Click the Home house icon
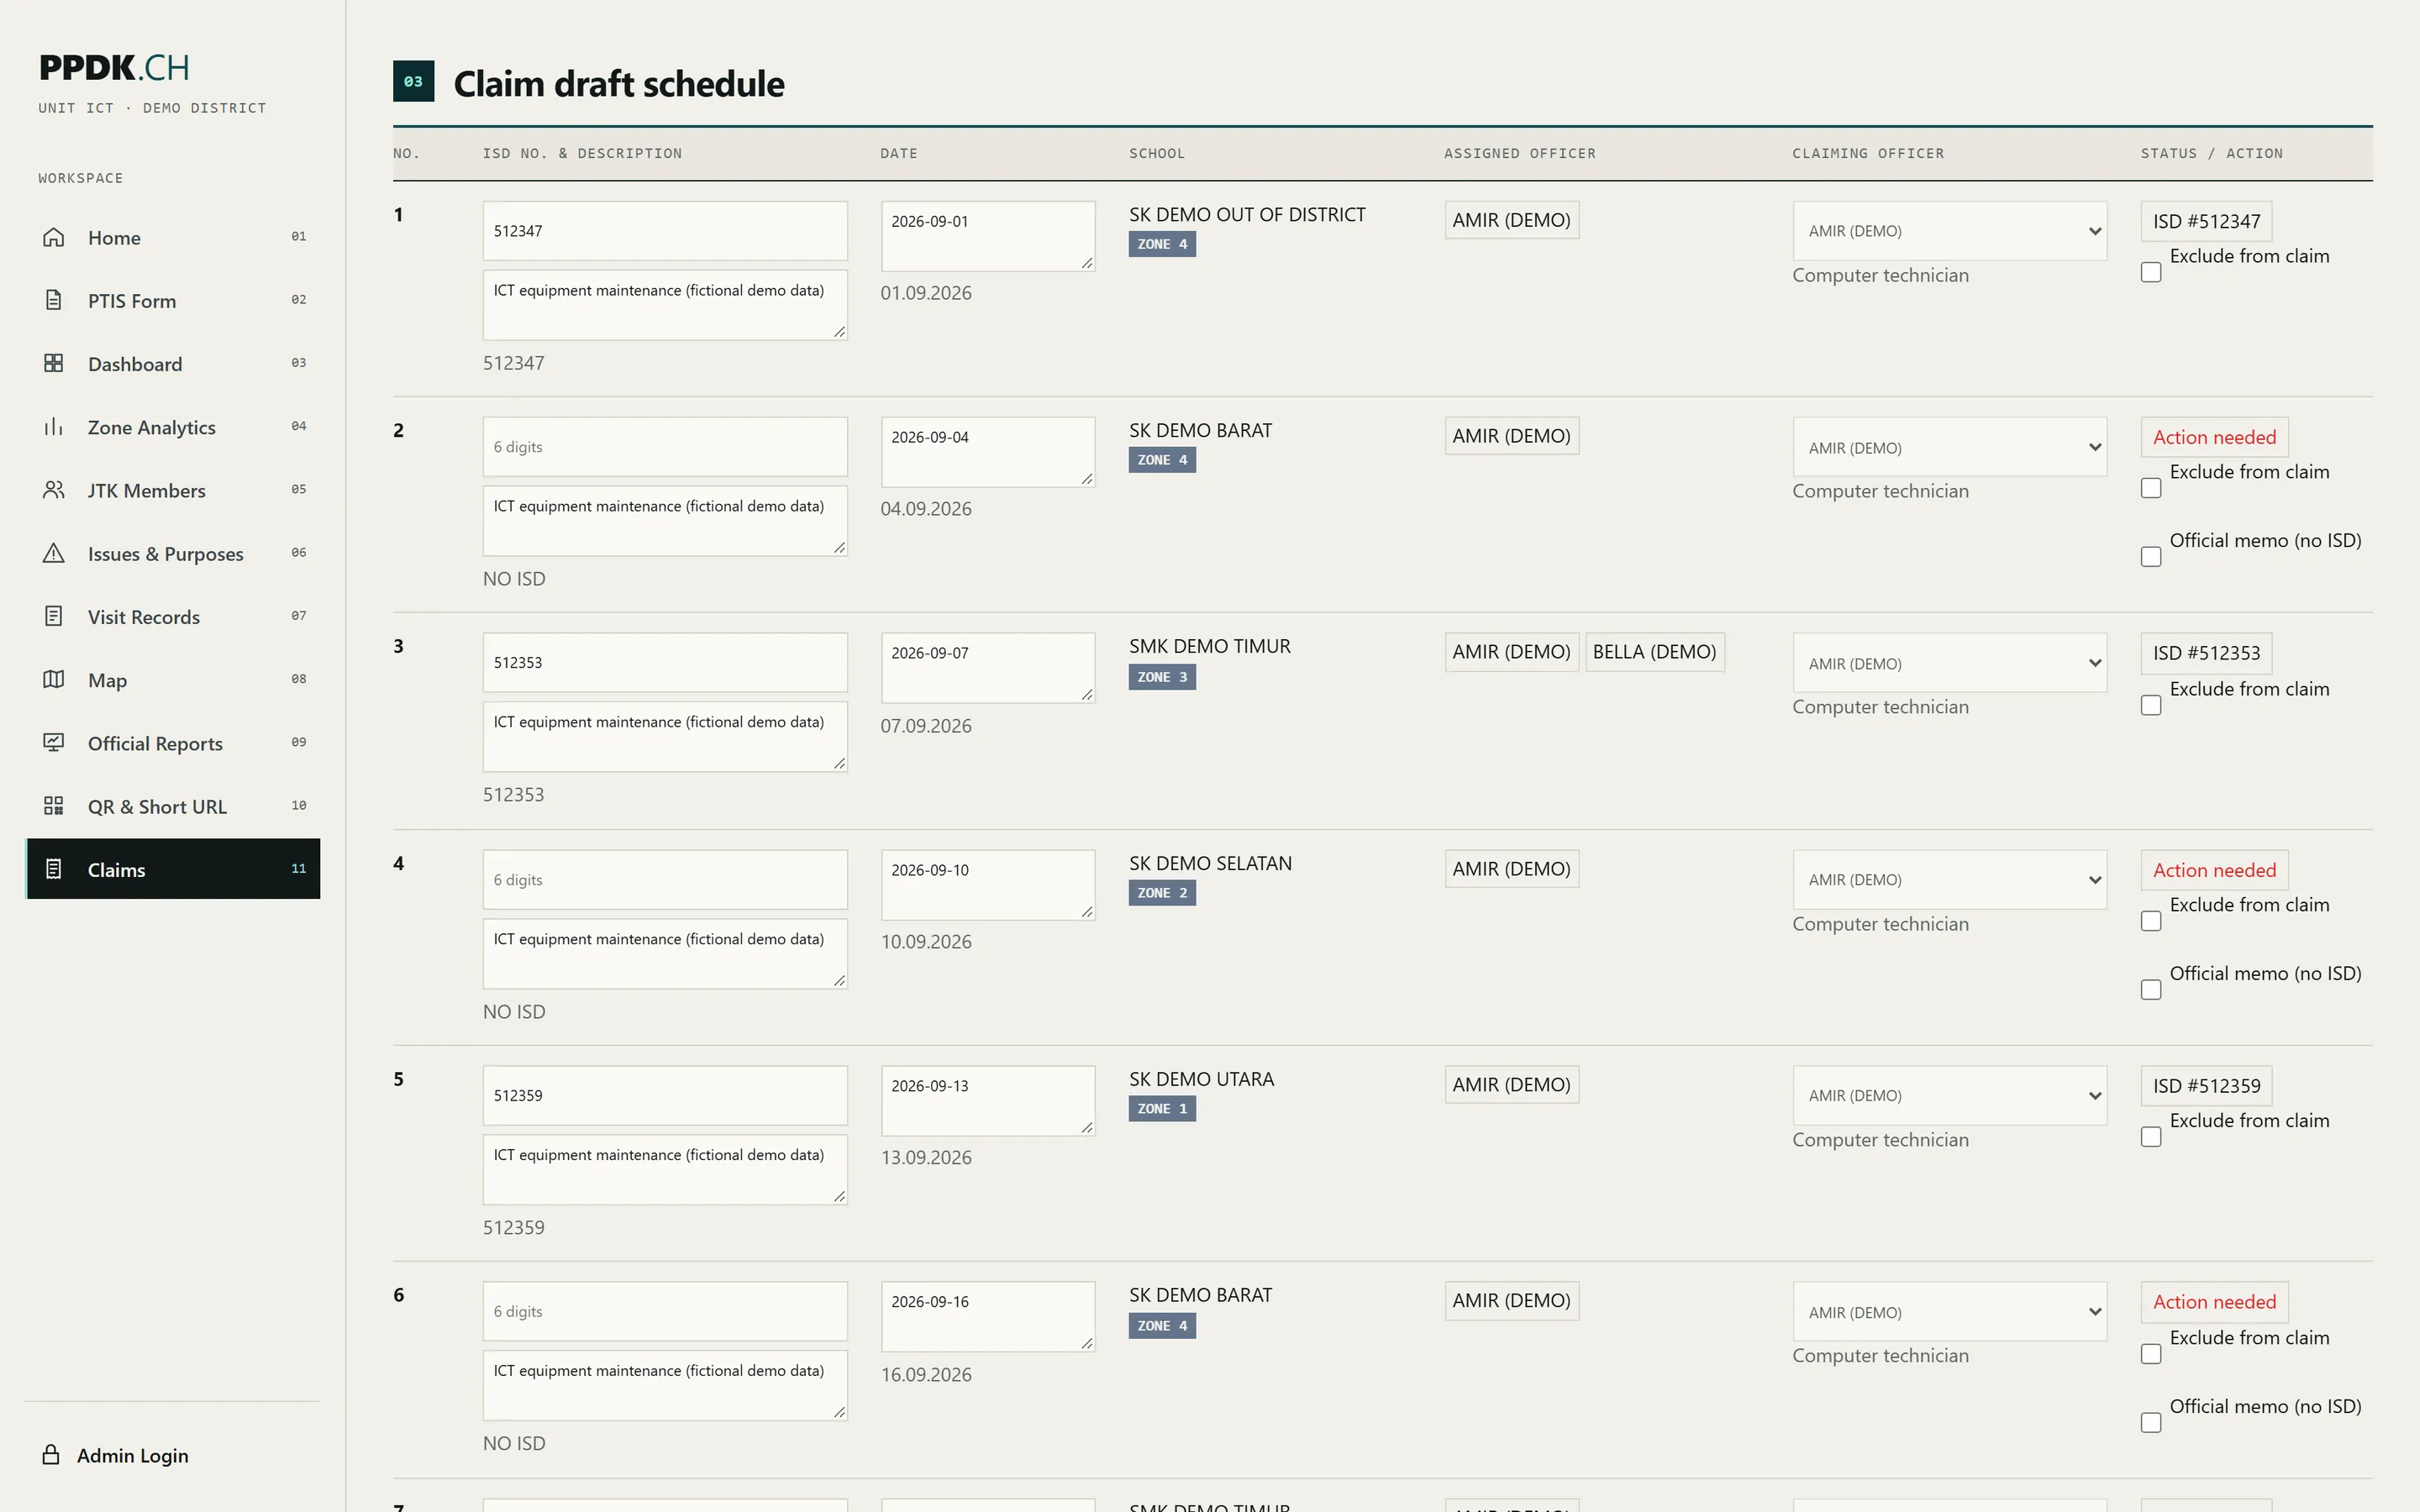The width and height of the screenshot is (2420, 1512). tap(54, 237)
